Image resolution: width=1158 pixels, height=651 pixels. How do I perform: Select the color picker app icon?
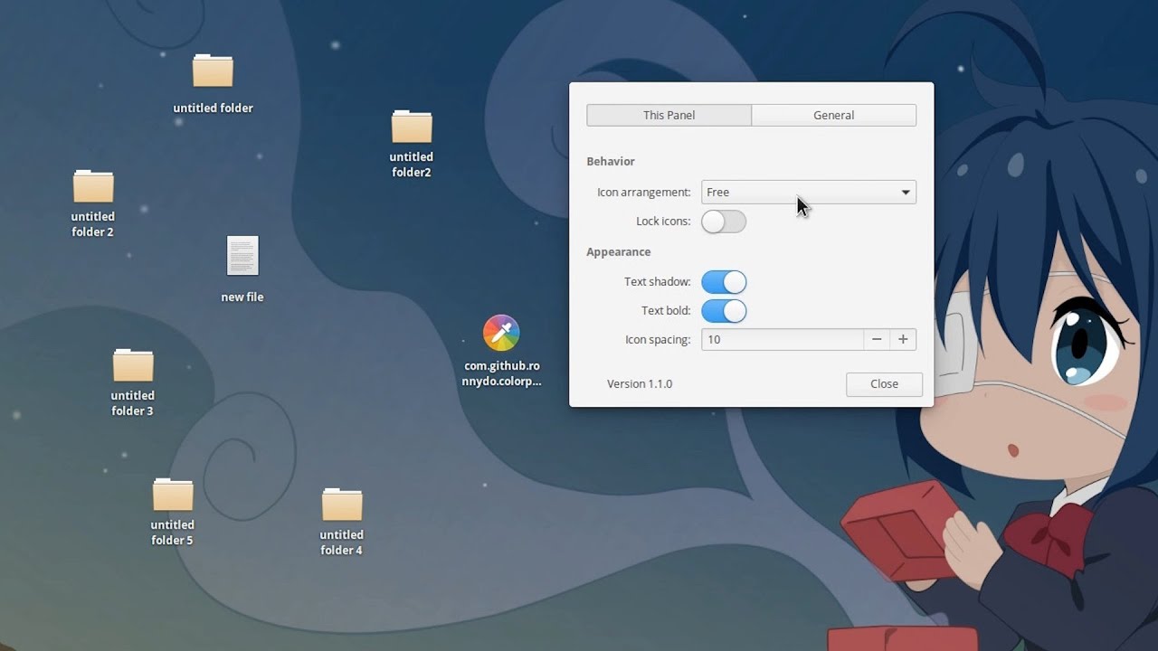501,334
